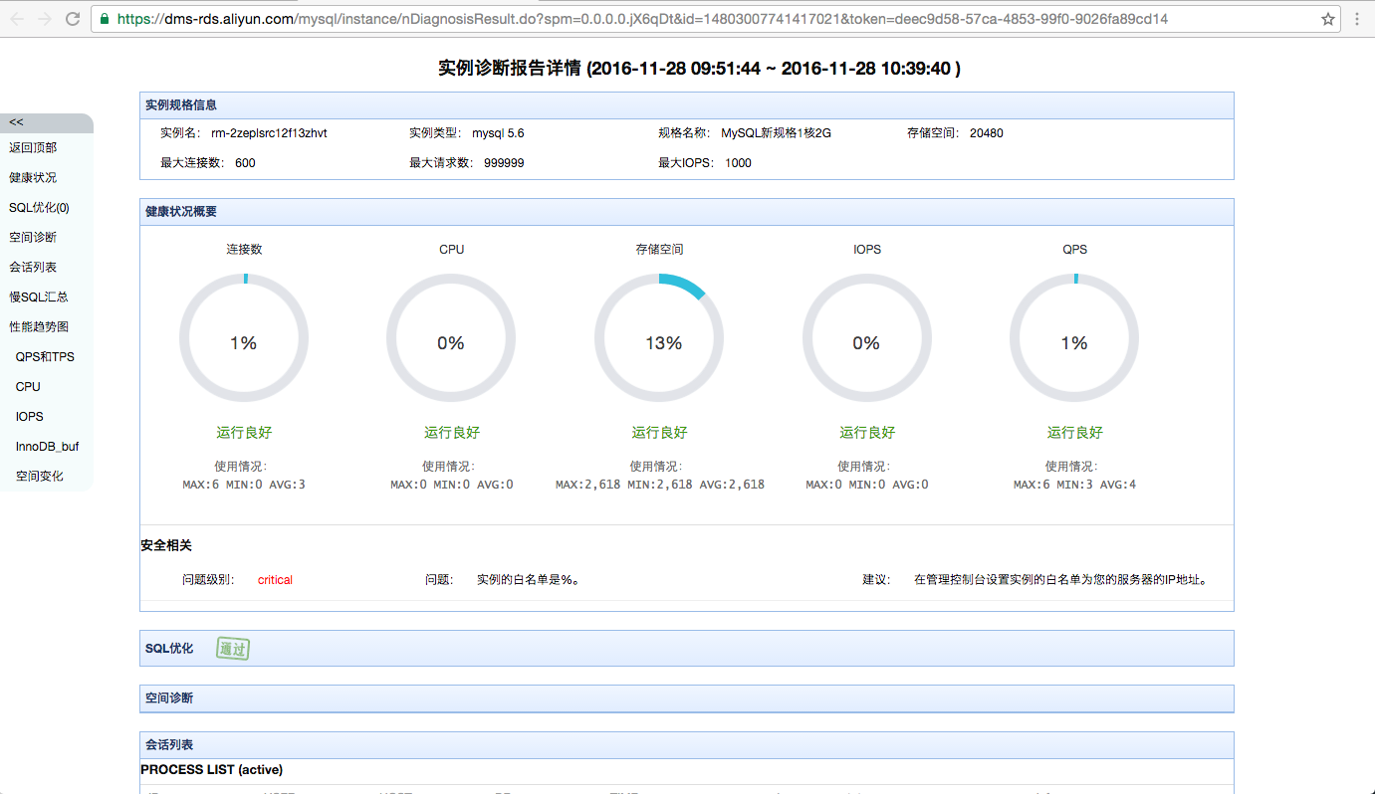Open 性能趋势图 sidebar entry
This screenshot has width=1375, height=794.
coord(39,326)
